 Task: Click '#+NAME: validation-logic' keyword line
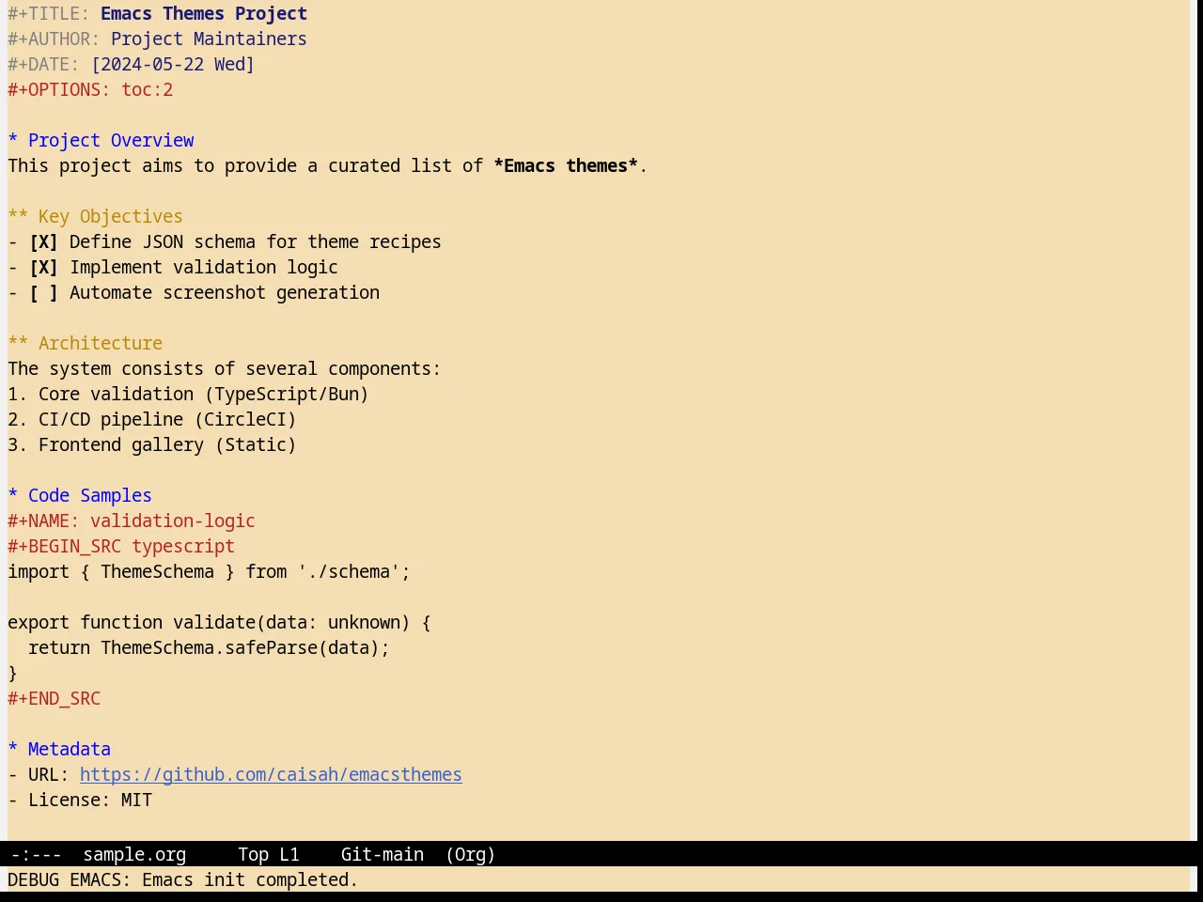coord(132,521)
